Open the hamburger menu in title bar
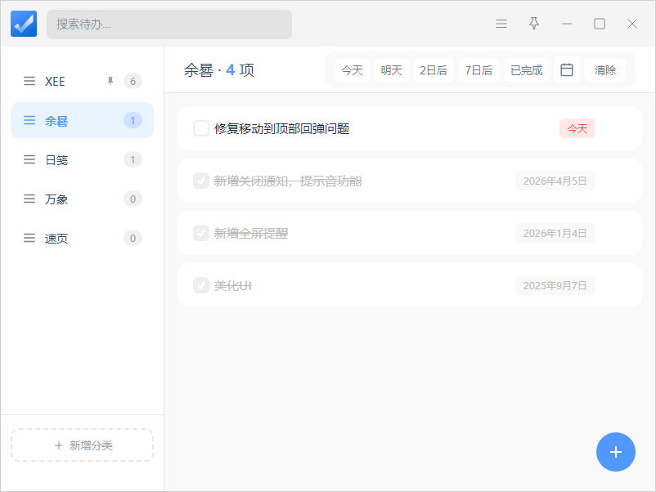This screenshot has width=656, height=492. click(501, 24)
